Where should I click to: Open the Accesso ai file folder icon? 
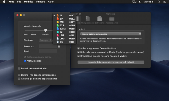pos(112,19)
